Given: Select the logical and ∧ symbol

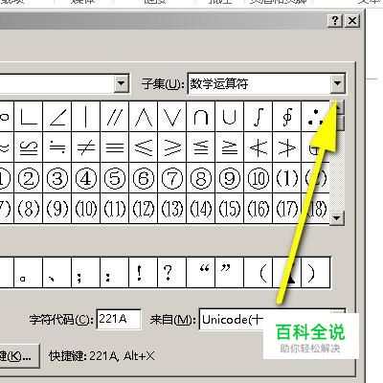Looking at the screenshot, I should [144, 117].
